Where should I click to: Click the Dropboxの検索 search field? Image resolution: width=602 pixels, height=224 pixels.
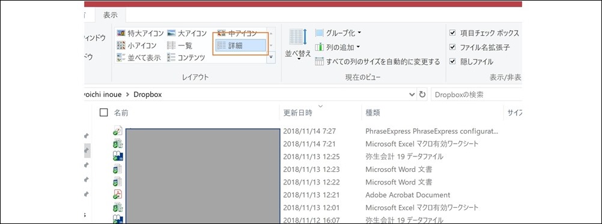pyautogui.click(x=476, y=94)
